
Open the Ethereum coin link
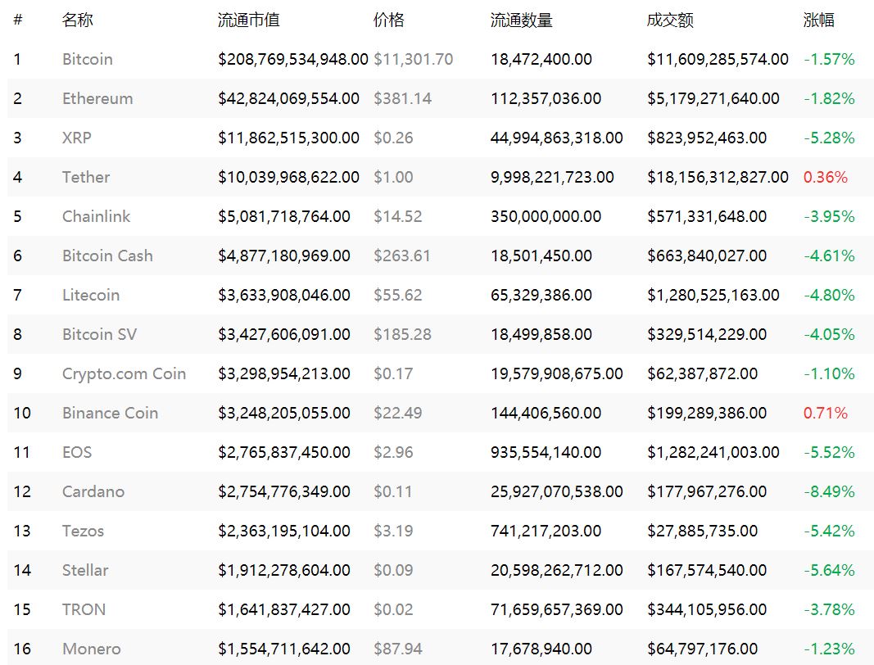[97, 98]
